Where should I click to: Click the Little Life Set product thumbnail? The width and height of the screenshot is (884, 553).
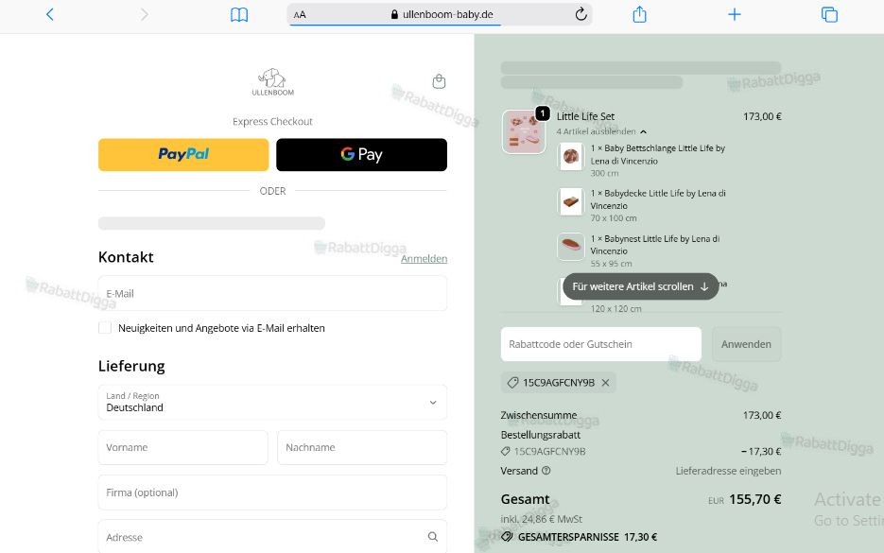point(524,132)
